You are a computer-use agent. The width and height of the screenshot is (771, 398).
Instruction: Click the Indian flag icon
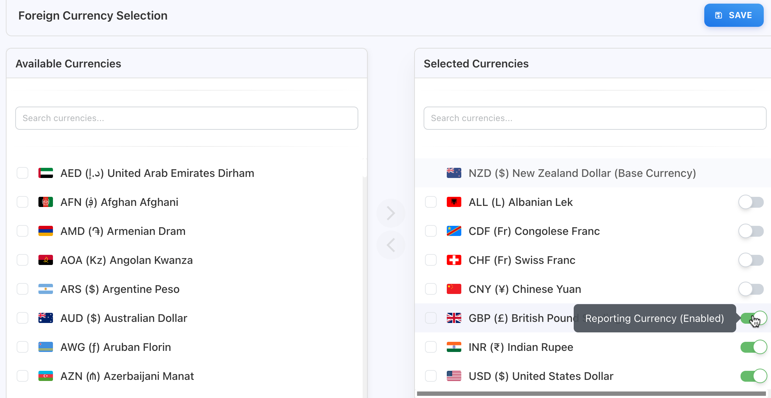(x=454, y=347)
